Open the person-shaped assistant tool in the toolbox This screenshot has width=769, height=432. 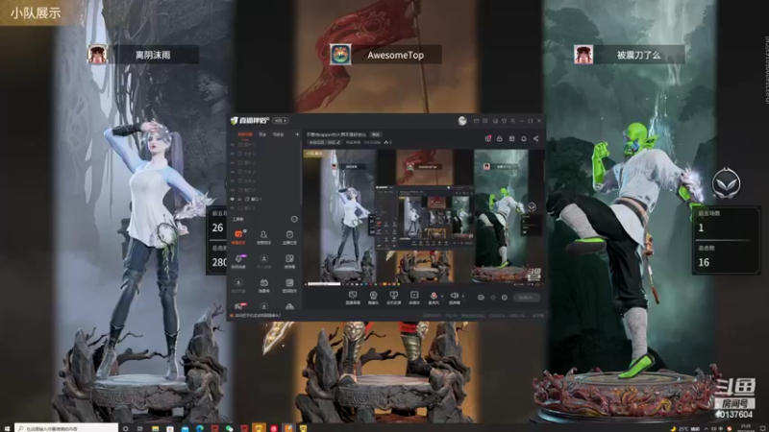263,236
